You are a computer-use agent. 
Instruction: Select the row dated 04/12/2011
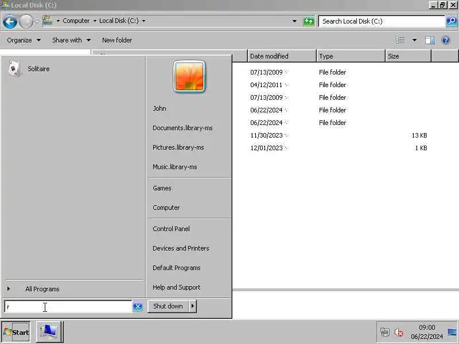tap(345, 85)
